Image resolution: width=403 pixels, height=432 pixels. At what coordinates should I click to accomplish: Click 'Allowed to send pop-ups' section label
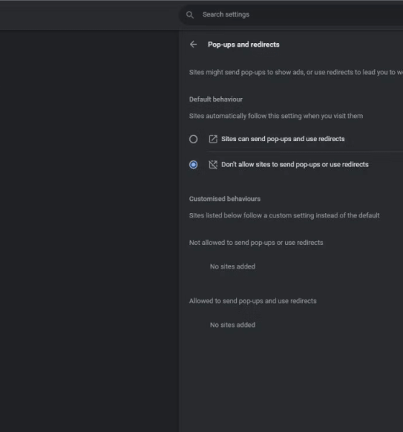point(253,301)
